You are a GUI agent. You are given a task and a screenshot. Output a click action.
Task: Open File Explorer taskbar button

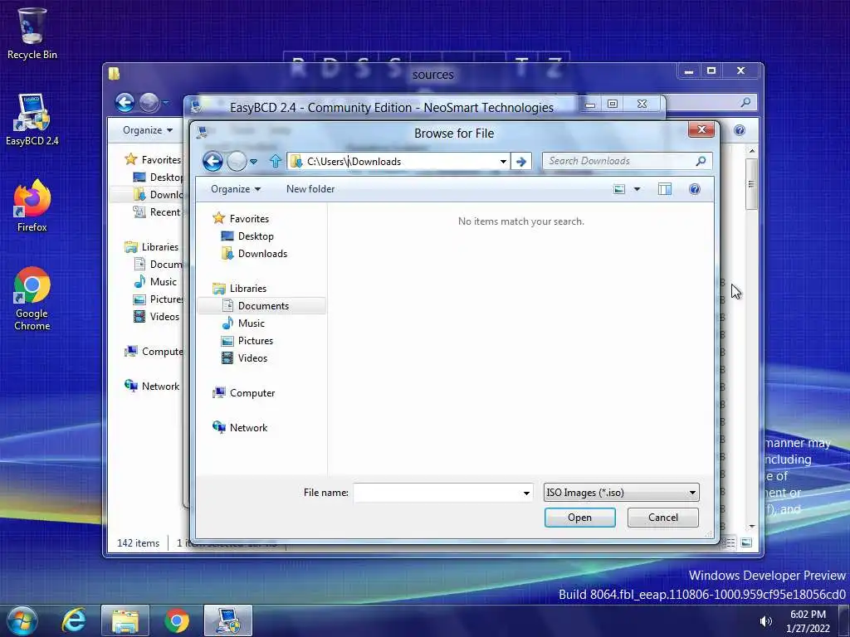(x=125, y=620)
